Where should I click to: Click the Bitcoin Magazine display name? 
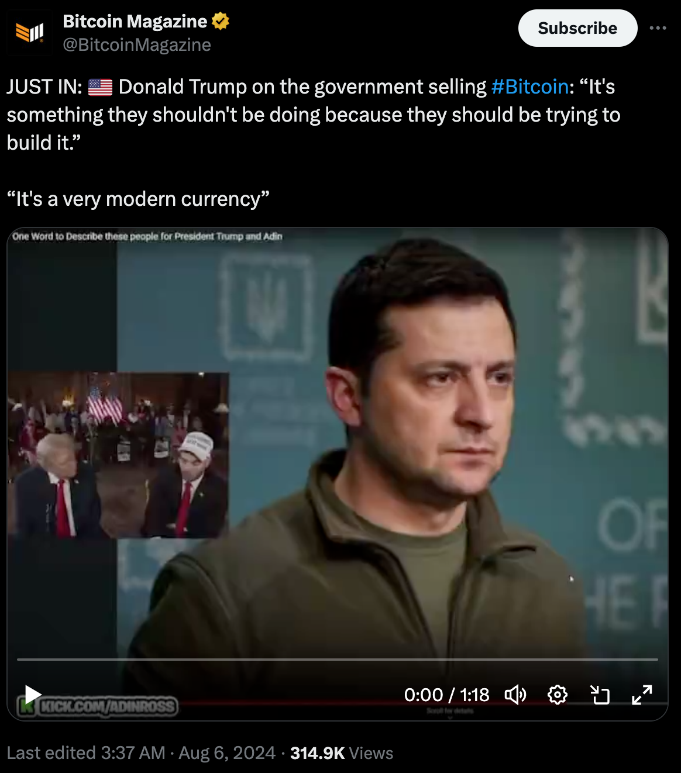coord(135,22)
